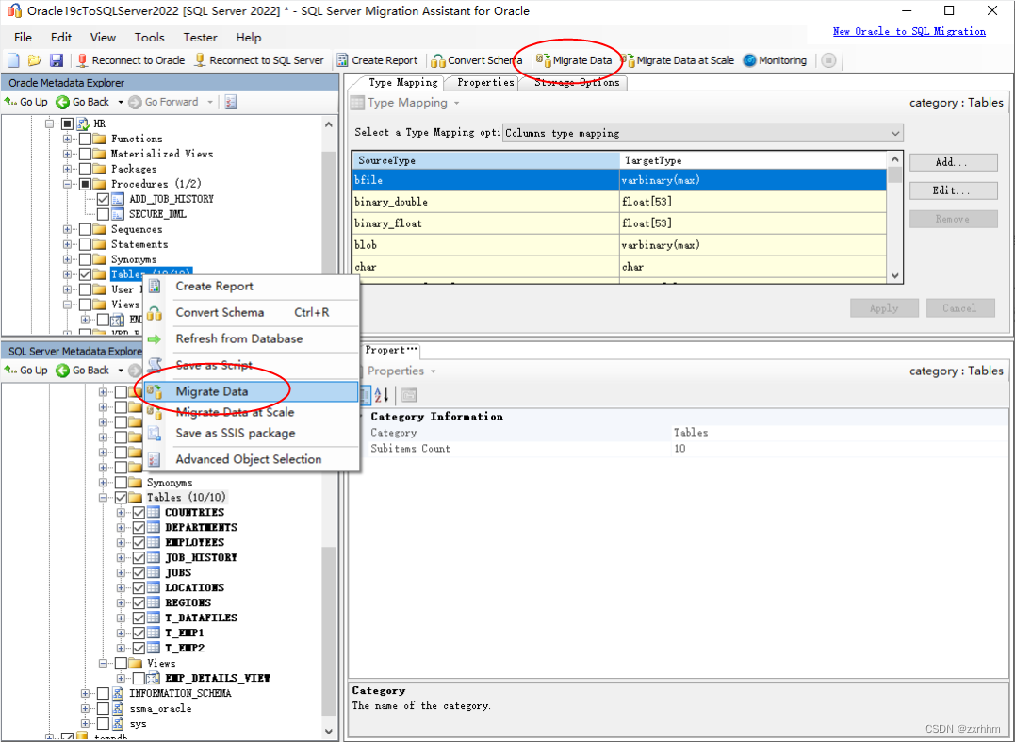Screen dimensions: 1015x742
Task: Expand the JOBS table node
Action: coord(121,572)
